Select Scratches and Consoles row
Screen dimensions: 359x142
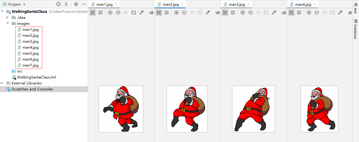(x=44, y=89)
